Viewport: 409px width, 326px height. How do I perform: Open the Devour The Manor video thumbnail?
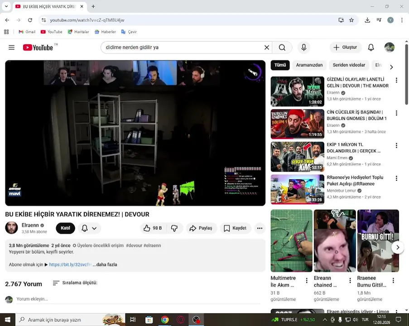click(x=298, y=91)
